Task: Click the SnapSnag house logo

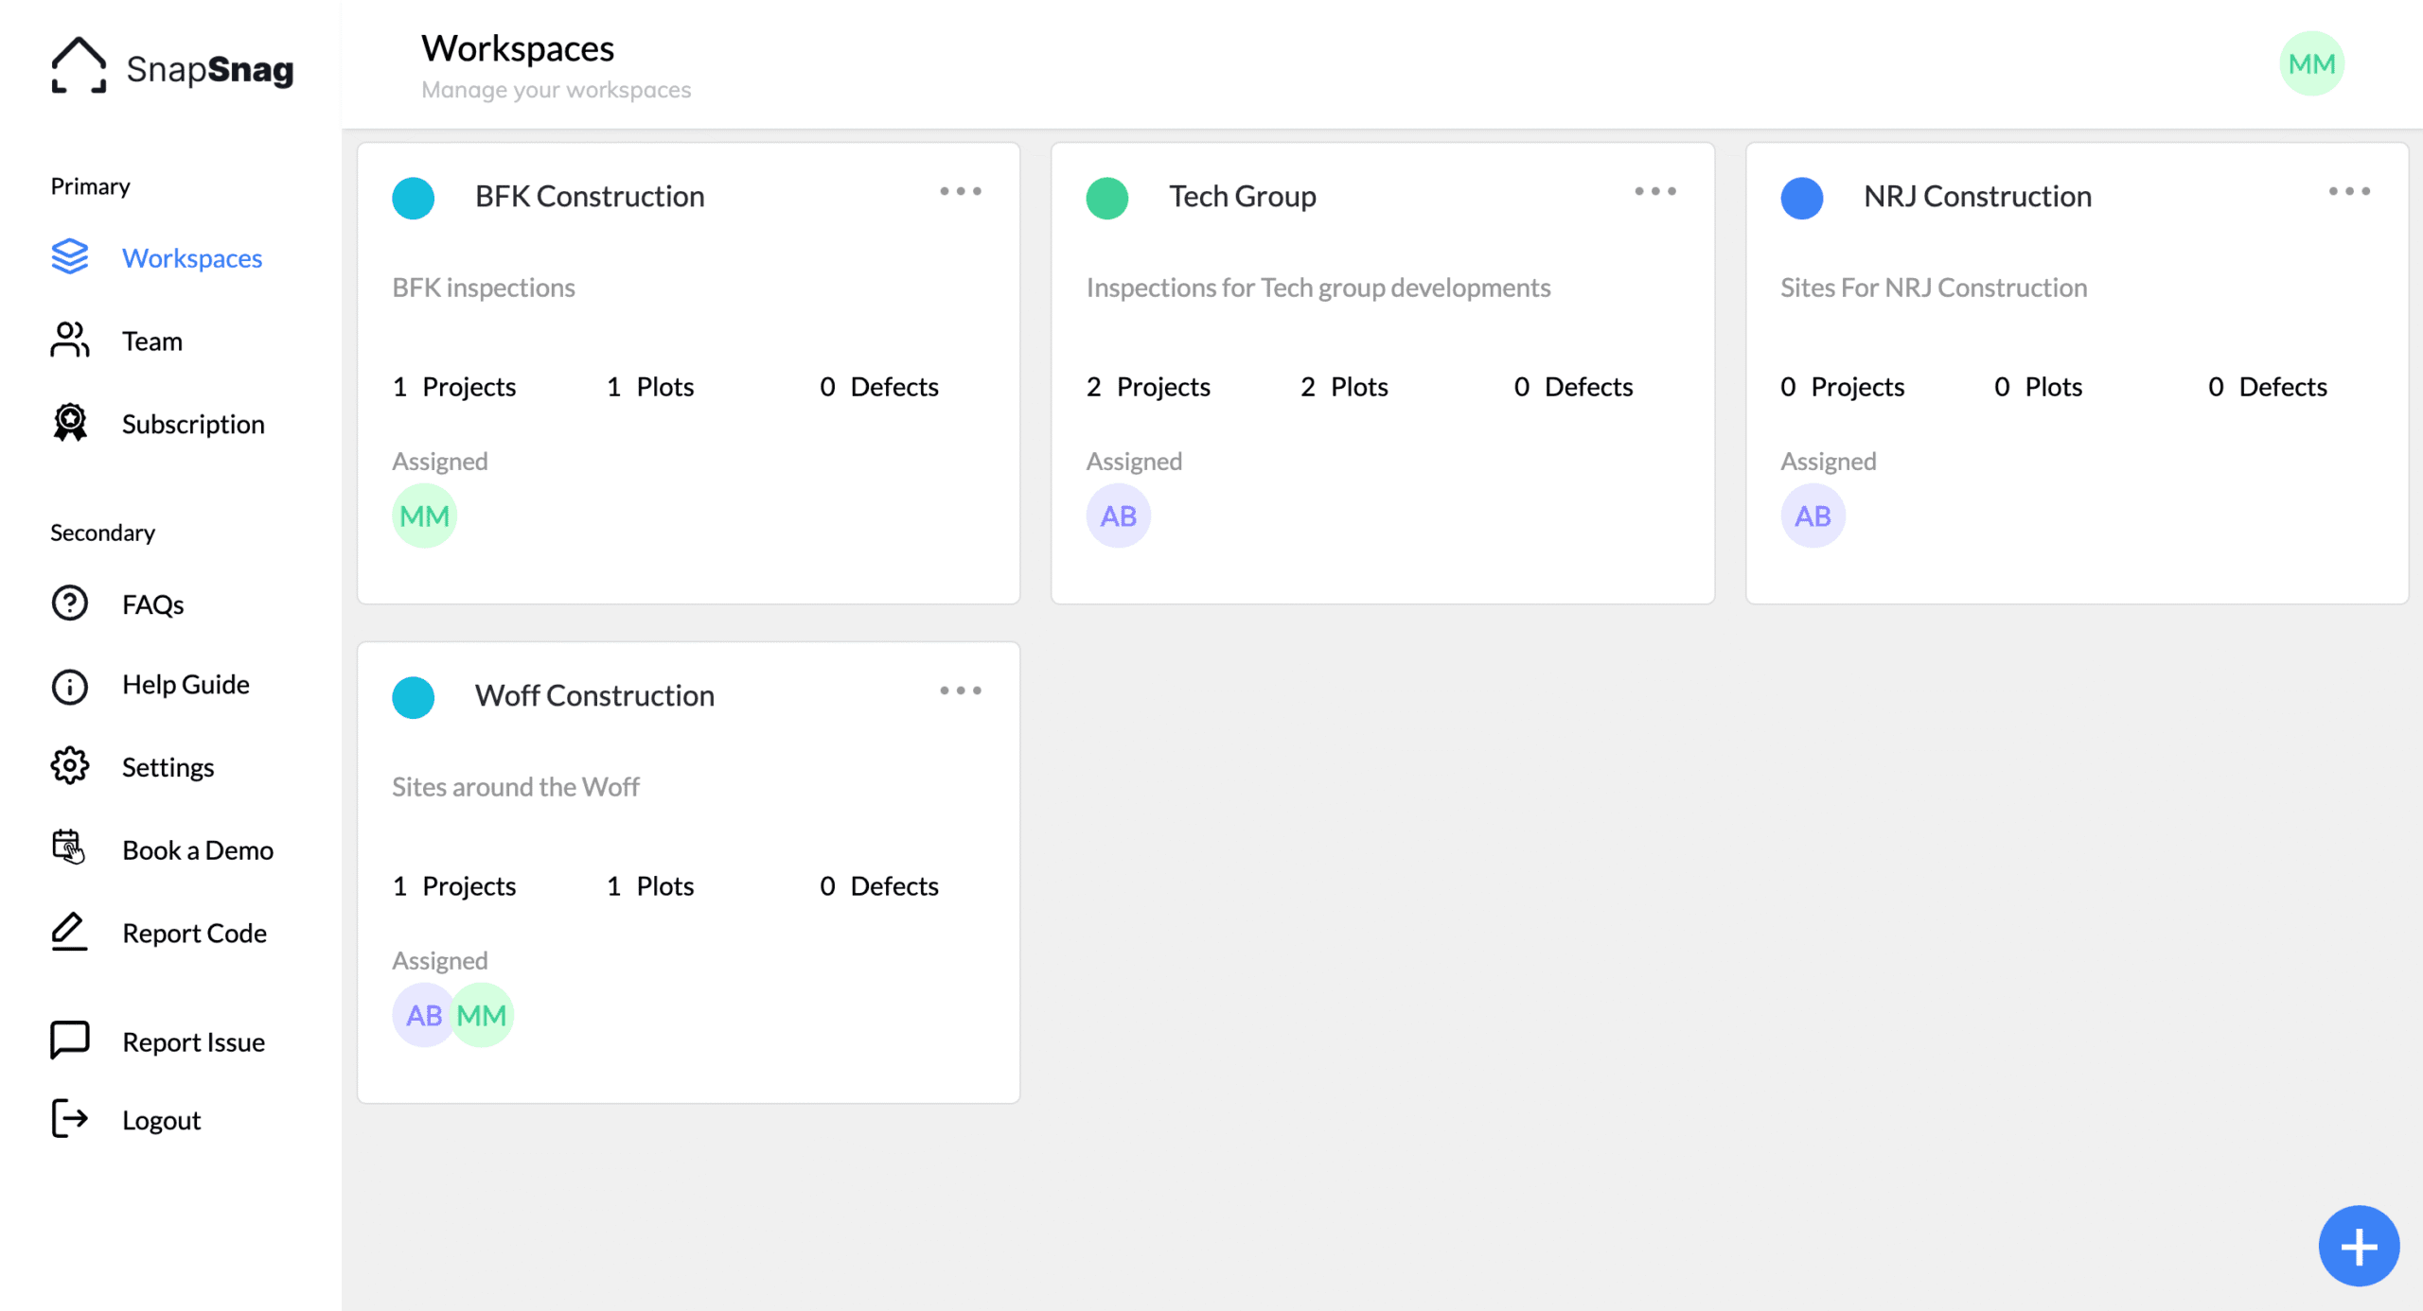Action: 79,66
